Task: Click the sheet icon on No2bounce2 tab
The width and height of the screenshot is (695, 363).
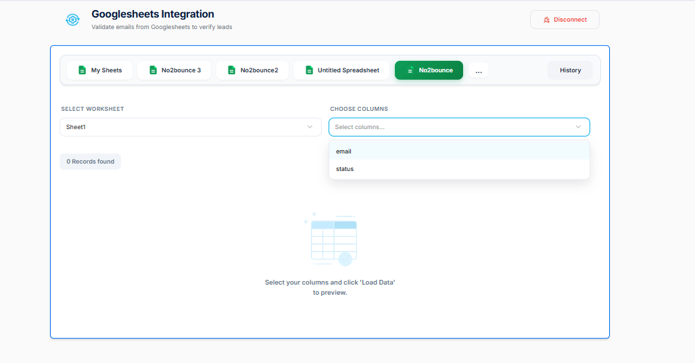Action: click(231, 70)
